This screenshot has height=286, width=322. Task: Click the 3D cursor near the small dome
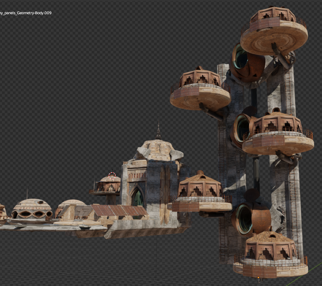click(112, 175)
